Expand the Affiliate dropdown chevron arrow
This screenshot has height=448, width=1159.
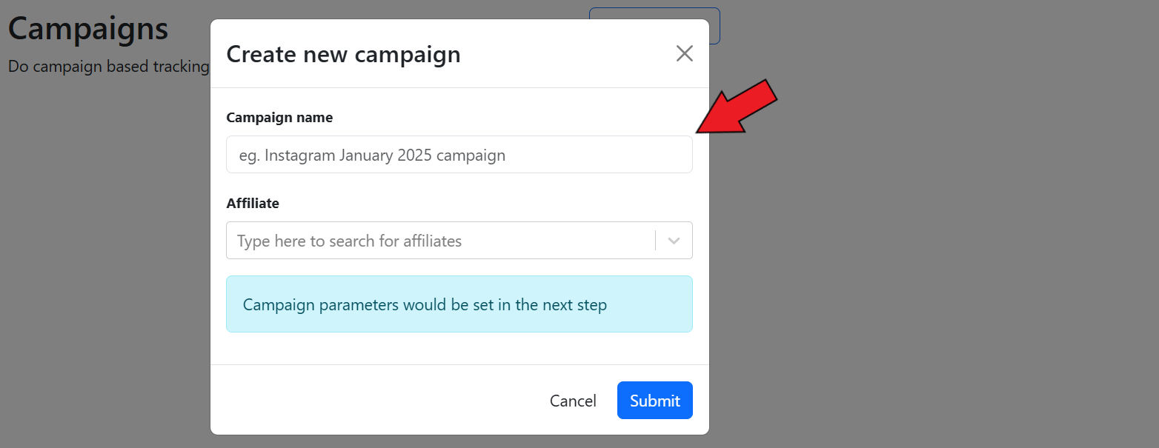[x=674, y=241]
